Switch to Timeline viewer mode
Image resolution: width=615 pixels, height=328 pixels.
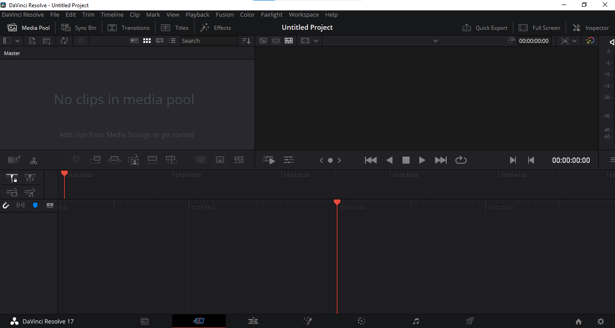[x=289, y=41]
